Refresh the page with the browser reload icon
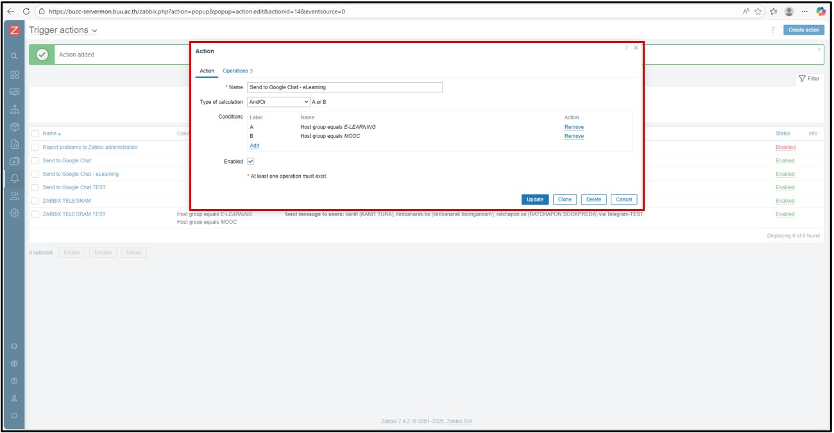 (x=26, y=11)
